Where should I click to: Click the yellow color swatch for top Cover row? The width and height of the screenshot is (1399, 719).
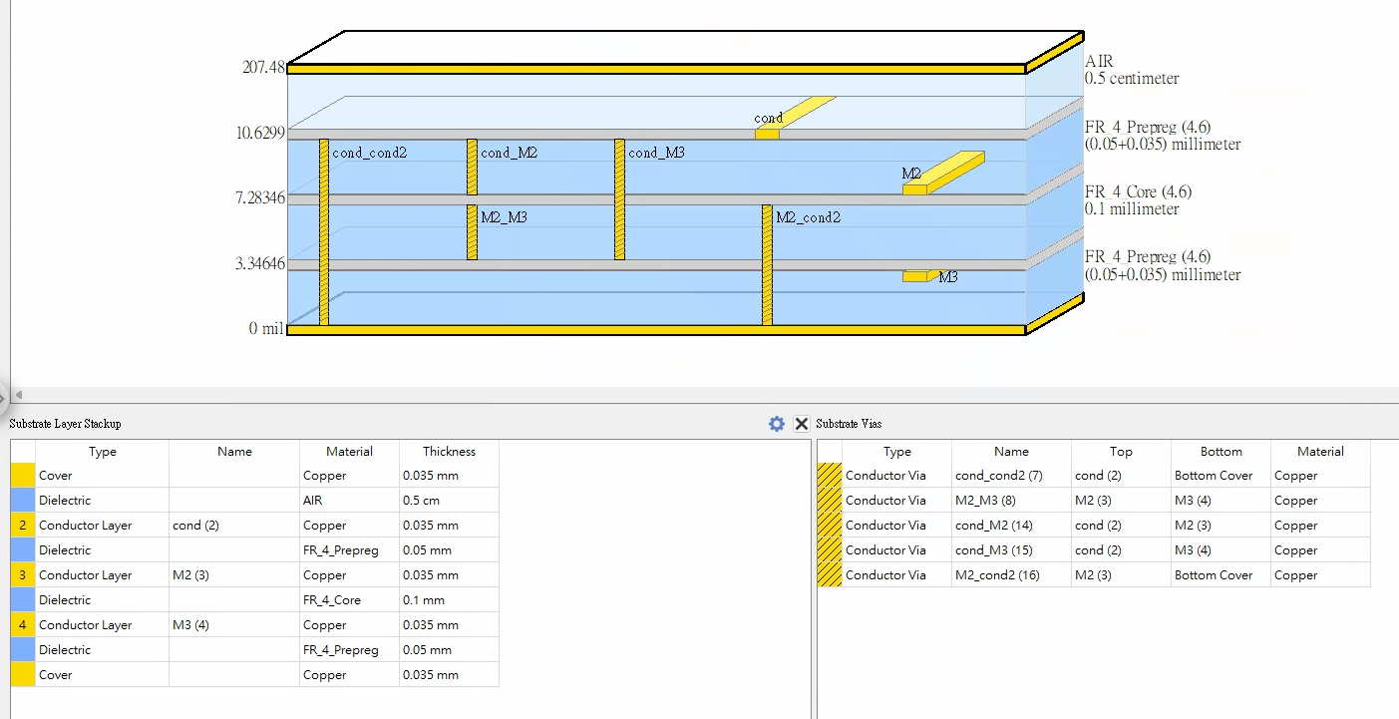click(23, 476)
